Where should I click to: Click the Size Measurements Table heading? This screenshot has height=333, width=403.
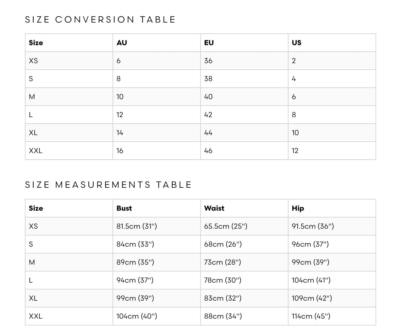[x=108, y=185]
